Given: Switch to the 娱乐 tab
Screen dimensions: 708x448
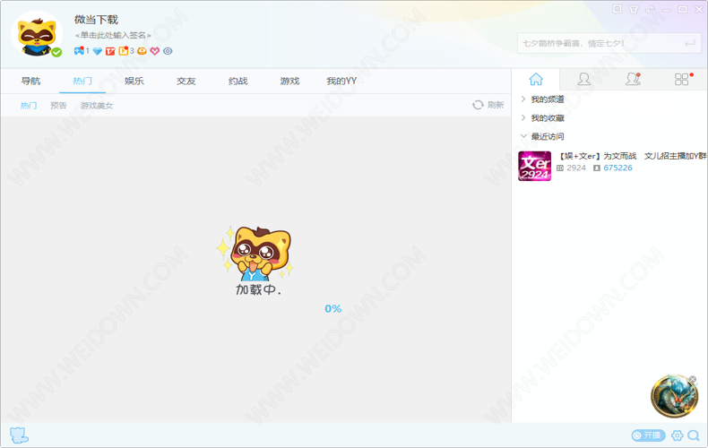Looking at the screenshot, I should point(134,81).
